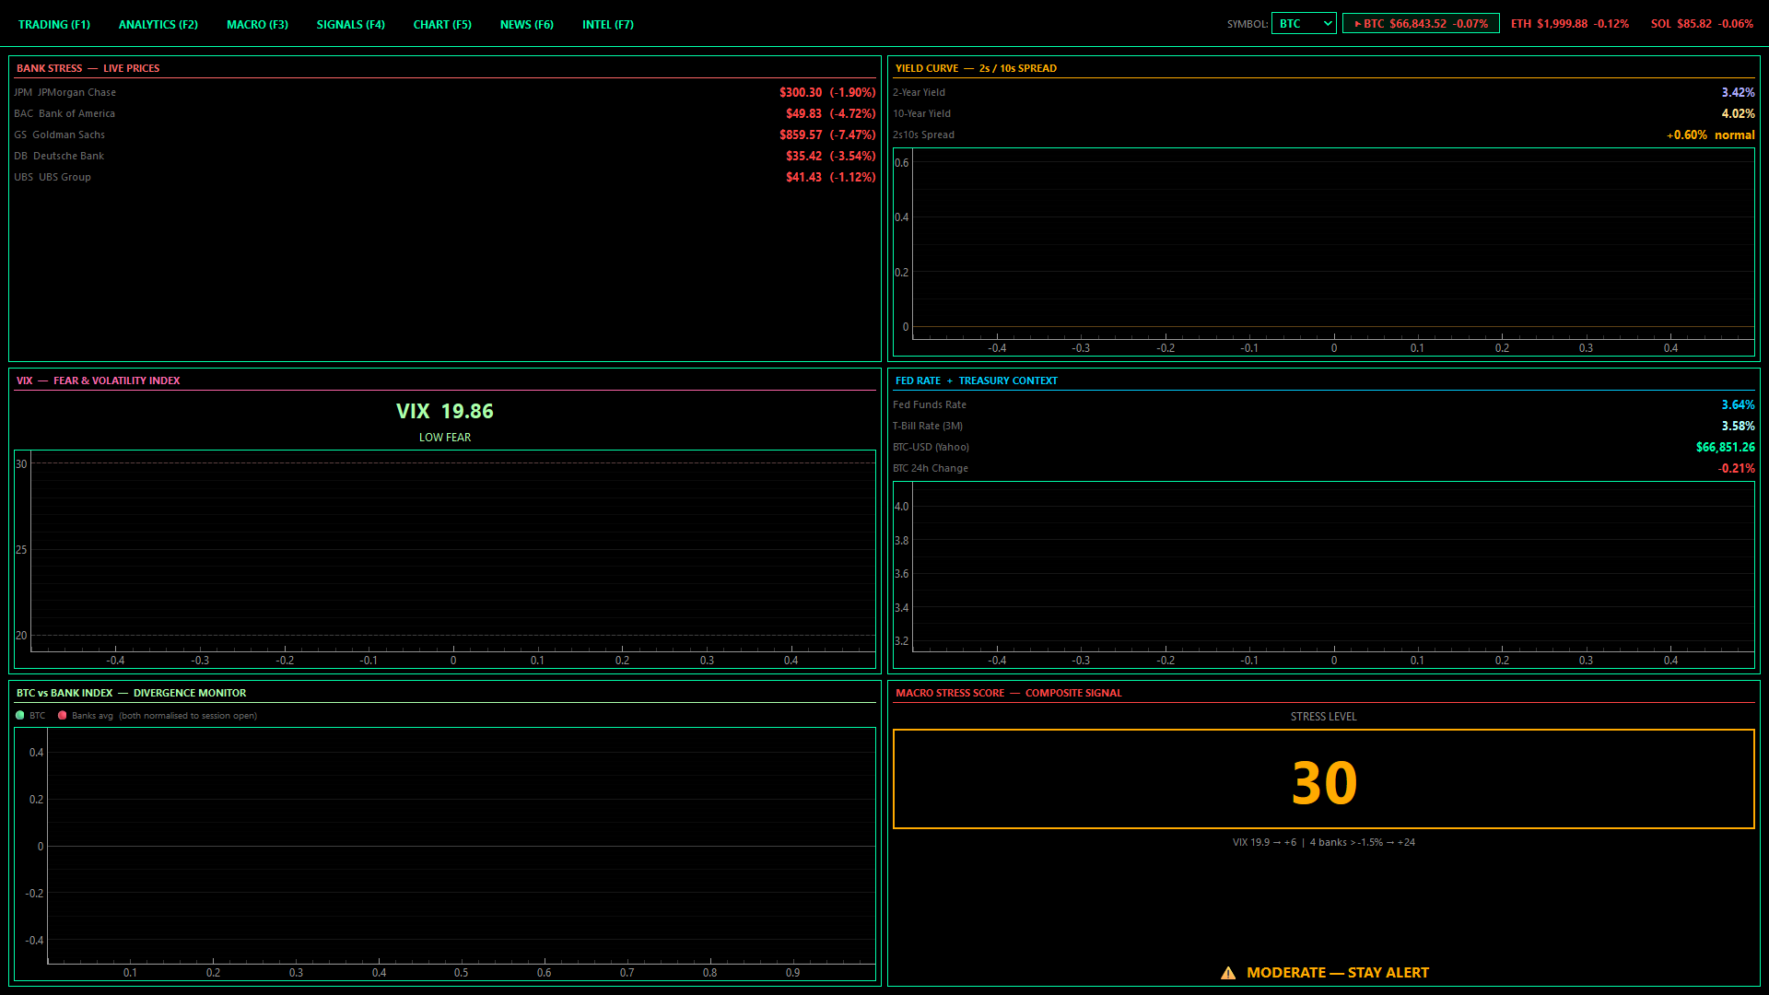Screen dimensions: 1769x995
Task: Click the JPMorgan Chase price row
Action: pos(444,92)
